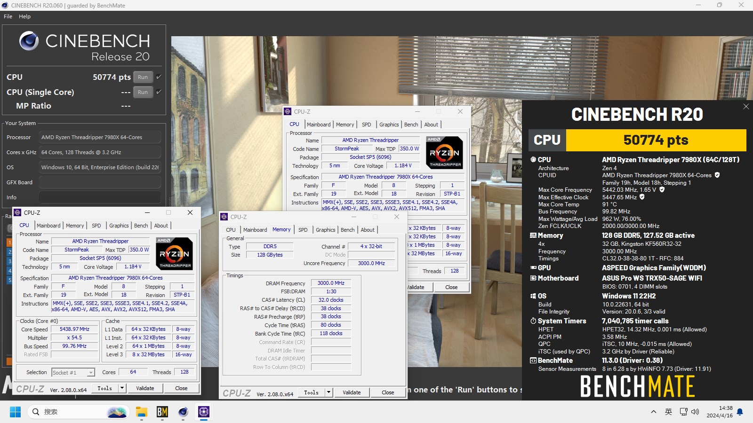Open the Tools dropdown arrow in the bottom-left CPU-Z window
Image resolution: width=753 pixels, height=423 pixels.
(x=122, y=388)
